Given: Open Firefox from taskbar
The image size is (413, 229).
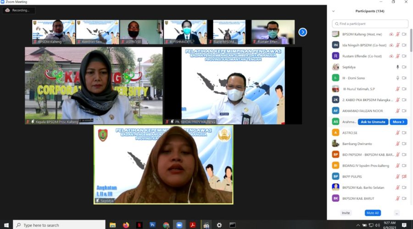Looking at the screenshot, I should [126, 225].
